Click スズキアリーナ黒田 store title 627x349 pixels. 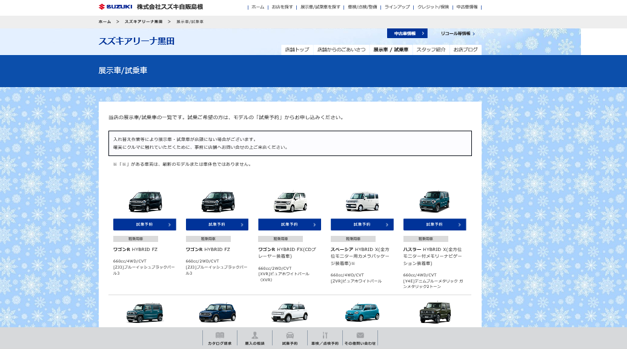pos(136,41)
